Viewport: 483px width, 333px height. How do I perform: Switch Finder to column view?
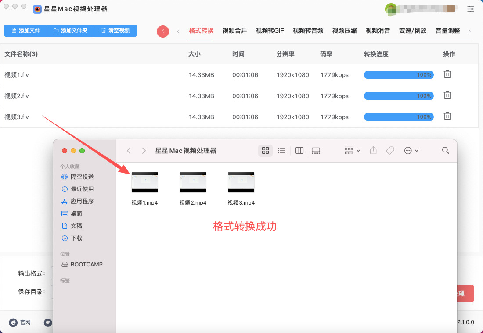pos(299,151)
